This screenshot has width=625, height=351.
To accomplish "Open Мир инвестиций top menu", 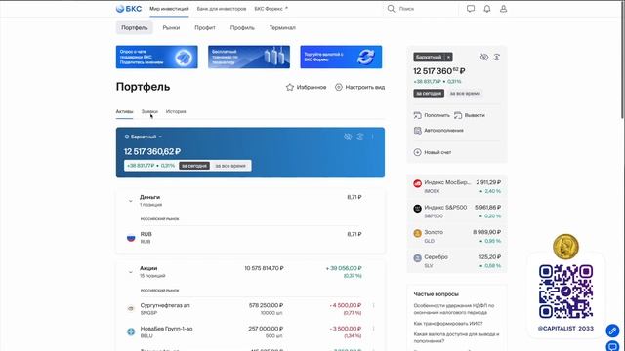I will click(169, 9).
